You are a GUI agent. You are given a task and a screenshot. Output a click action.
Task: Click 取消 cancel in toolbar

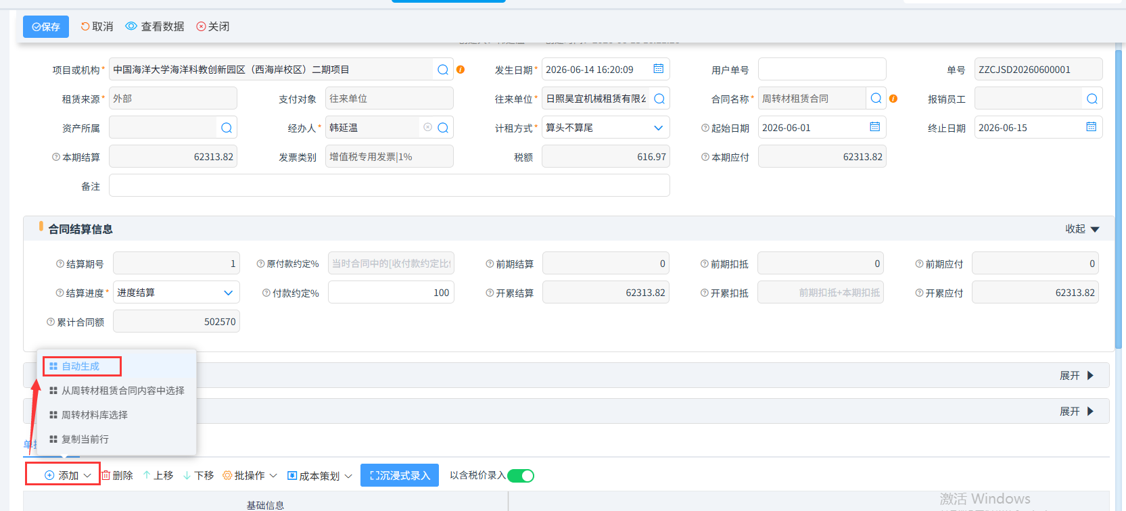97,26
